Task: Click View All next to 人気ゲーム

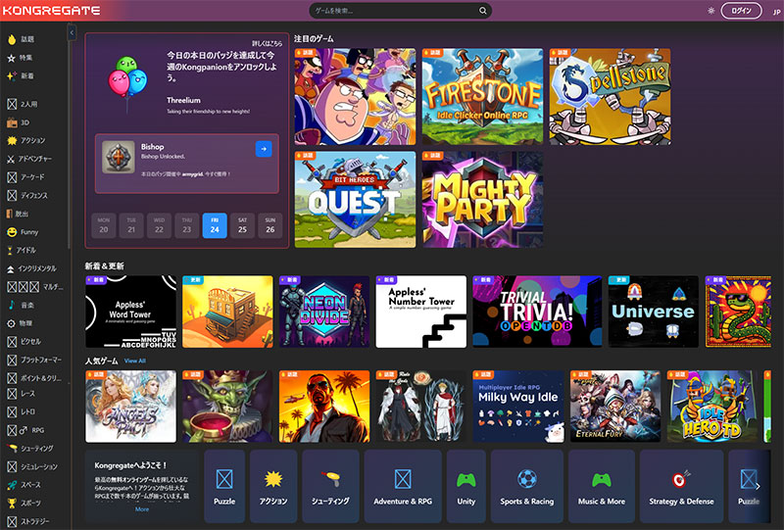Action: (x=135, y=361)
